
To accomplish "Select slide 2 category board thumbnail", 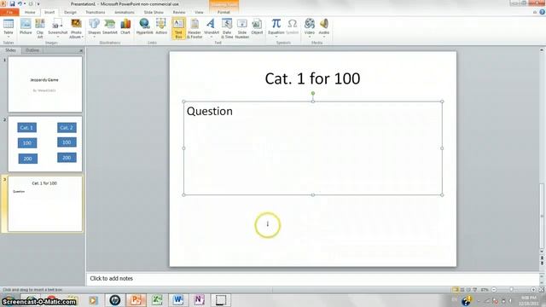I will (45, 144).
